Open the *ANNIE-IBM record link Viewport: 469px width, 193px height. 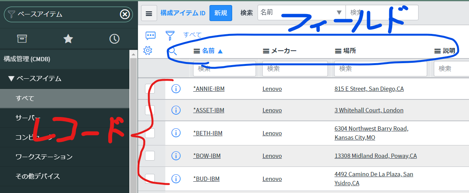click(x=209, y=89)
